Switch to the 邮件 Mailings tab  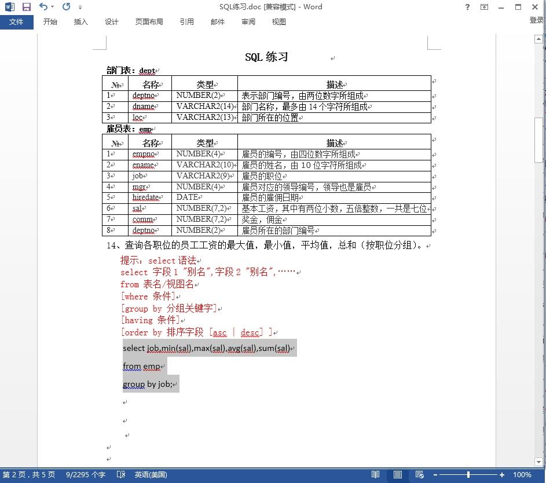pyautogui.click(x=218, y=22)
